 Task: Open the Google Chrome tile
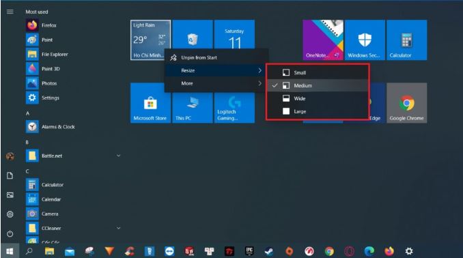pyautogui.click(x=406, y=103)
